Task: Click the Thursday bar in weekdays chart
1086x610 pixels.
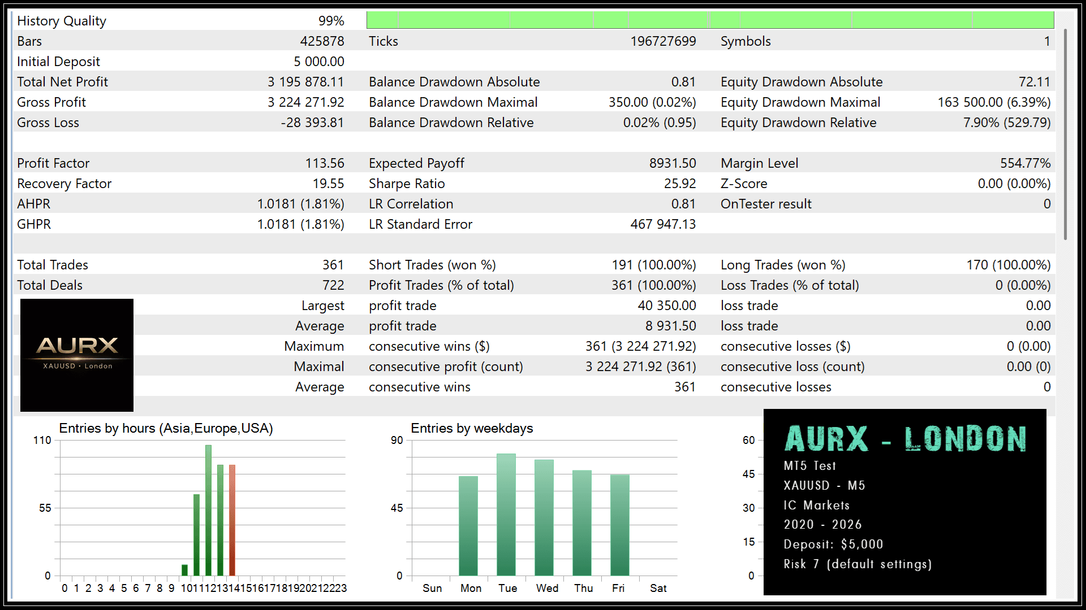Action: point(582,522)
